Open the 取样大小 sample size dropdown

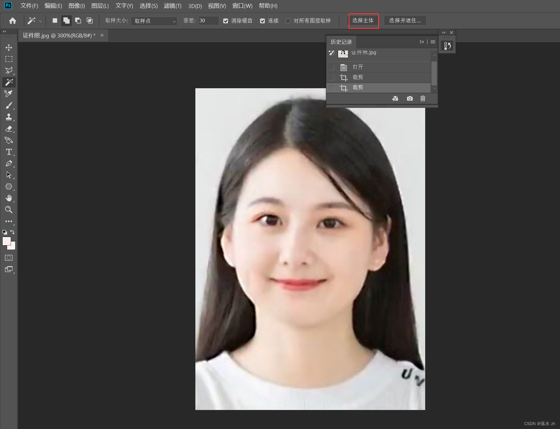(x=154, y=21)
